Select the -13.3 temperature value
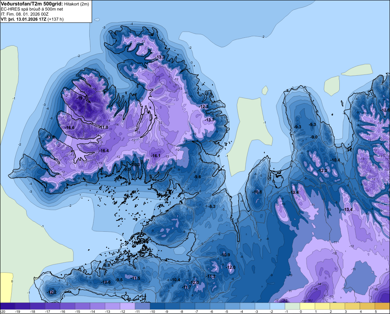Viewport: 390px width, 314px height. tap(160, 57)
